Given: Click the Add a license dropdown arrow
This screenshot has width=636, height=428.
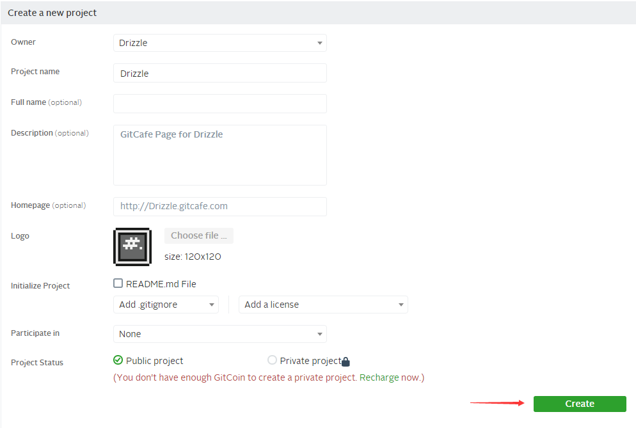Looking at the screenshot, I should [401, 305].
